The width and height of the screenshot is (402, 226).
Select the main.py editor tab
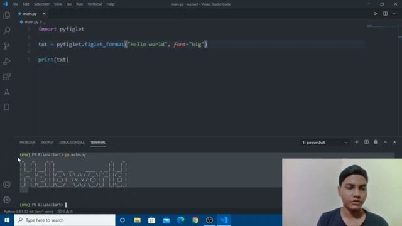(x=30, y=14)
